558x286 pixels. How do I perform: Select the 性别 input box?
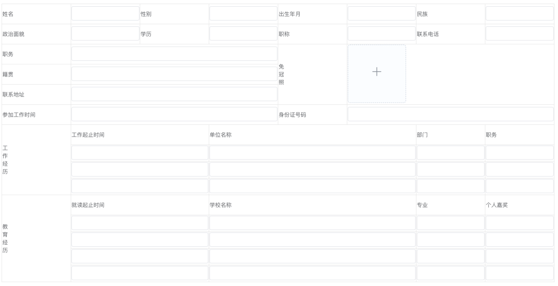coord(243,13)
